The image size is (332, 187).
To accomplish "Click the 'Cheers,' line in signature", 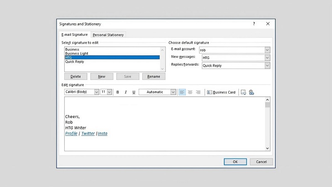I will pyautogui.click(x=72, y=117).
